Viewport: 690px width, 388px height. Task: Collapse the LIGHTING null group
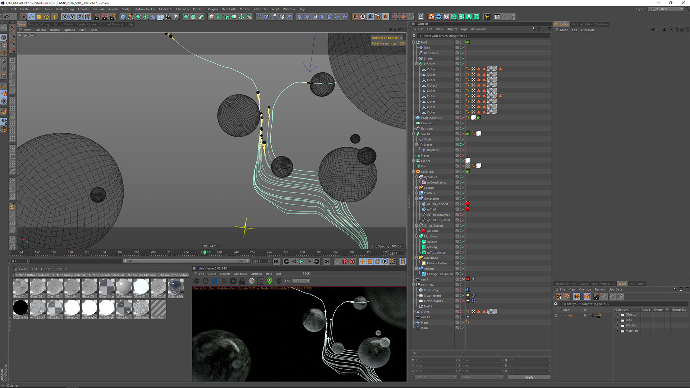click(x=414, y=285)
